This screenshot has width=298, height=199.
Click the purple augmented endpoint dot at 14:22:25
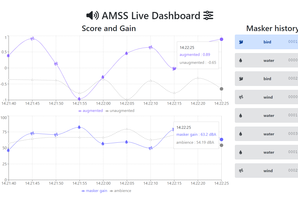pyautogui.click(x=221, y=39)
